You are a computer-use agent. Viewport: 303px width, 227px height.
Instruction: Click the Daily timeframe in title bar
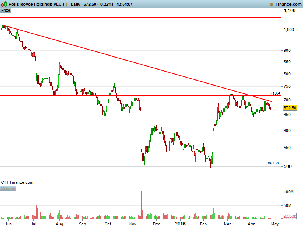coord(75,4)
